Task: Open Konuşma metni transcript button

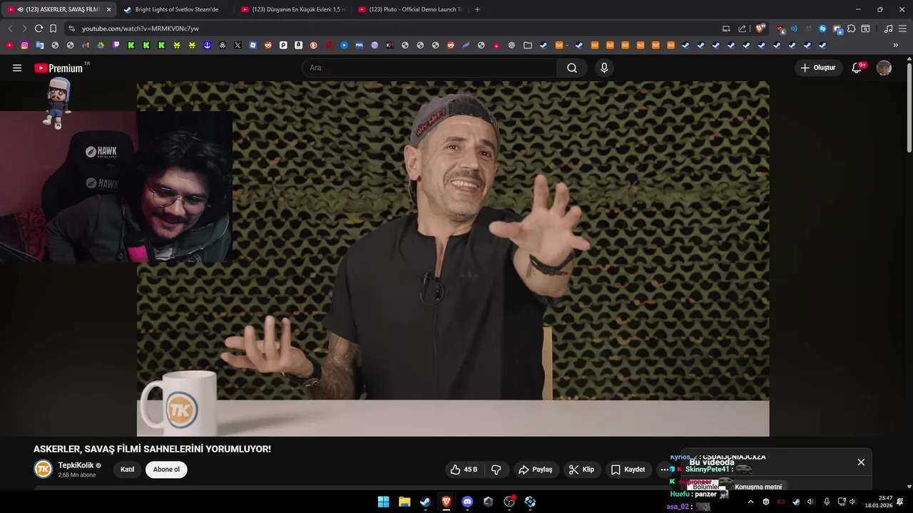Action: [758, 487]
